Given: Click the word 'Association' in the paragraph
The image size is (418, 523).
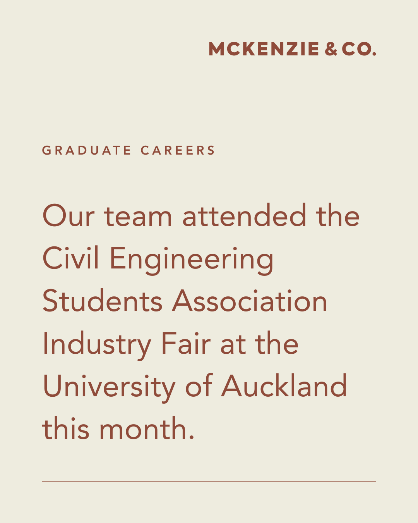Looking at the screenshot, I should tap(250, 301).
